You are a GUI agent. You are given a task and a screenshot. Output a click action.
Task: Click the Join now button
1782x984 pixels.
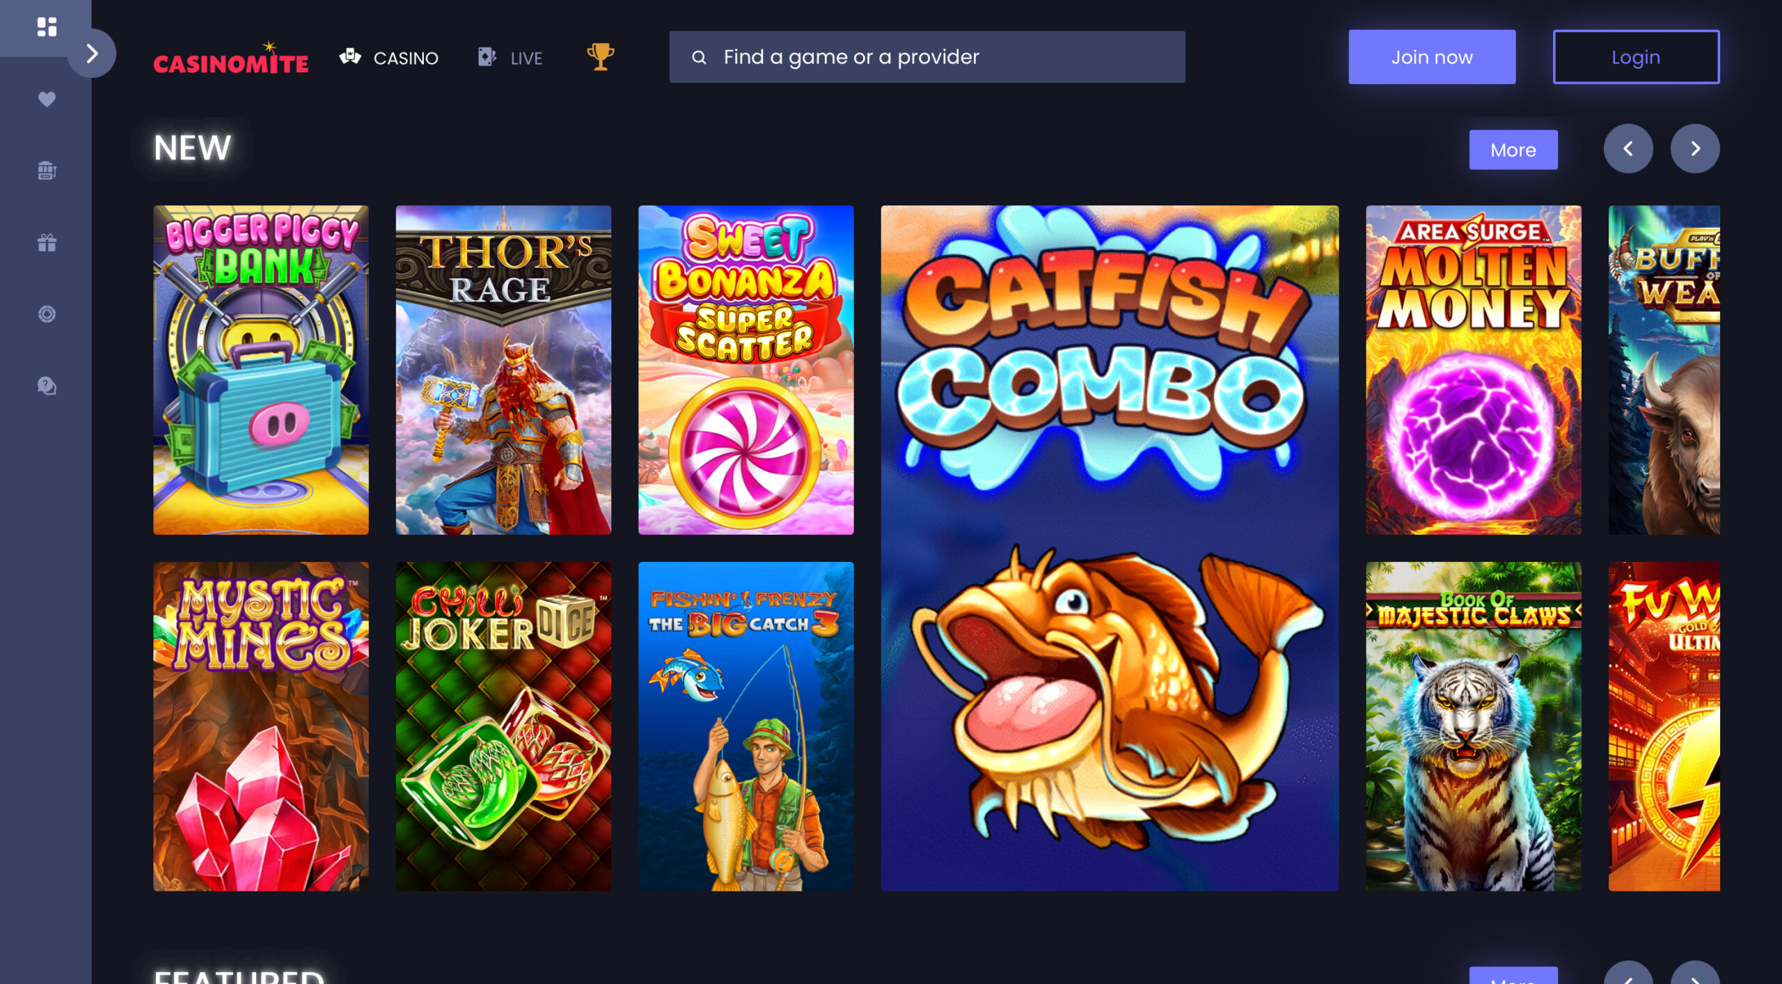click(1432, 57)
